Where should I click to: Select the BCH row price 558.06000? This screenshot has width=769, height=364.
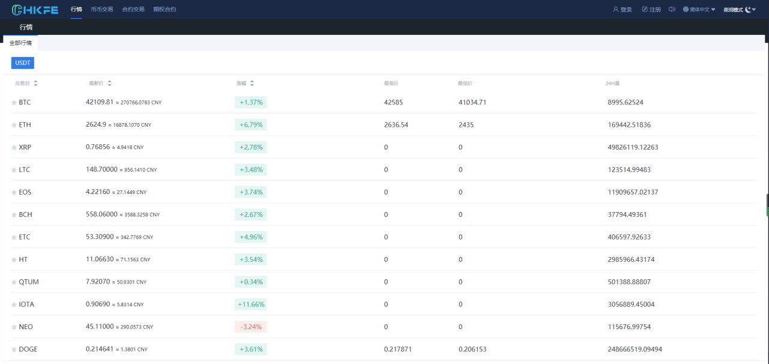(x=102, y=214)
